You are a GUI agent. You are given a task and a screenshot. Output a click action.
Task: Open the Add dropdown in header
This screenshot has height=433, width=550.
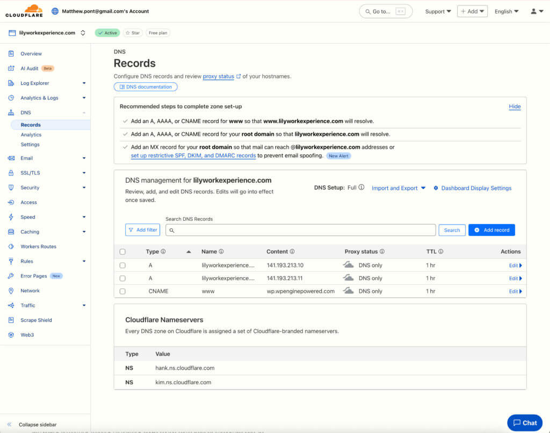(x=472, y=11)
